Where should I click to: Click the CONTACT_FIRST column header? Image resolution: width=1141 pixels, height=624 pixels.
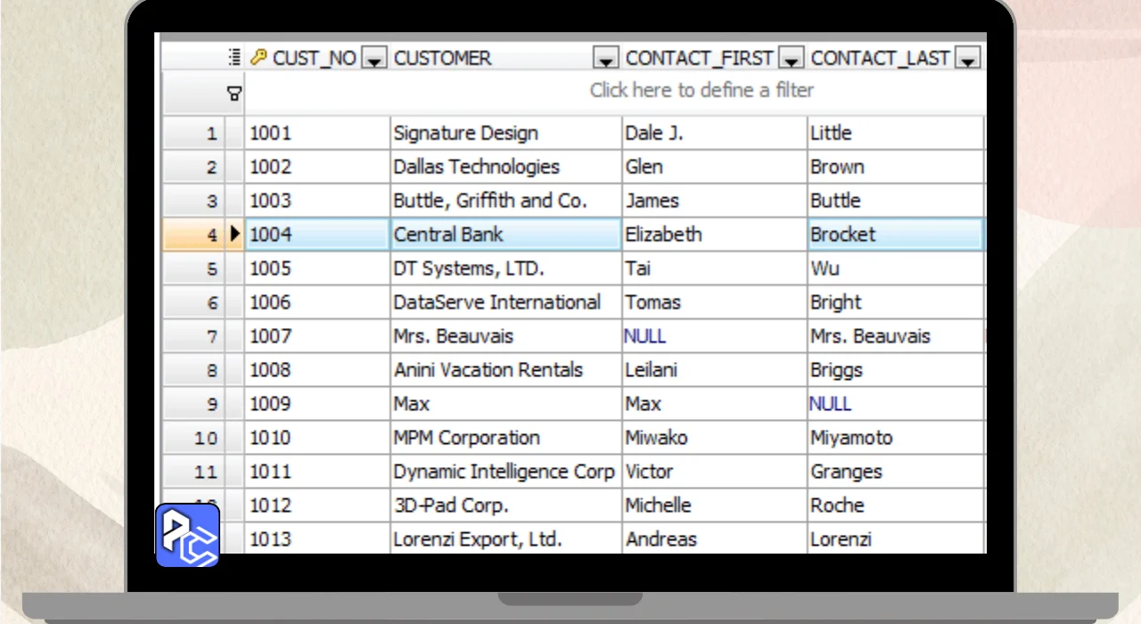[699, 58]
